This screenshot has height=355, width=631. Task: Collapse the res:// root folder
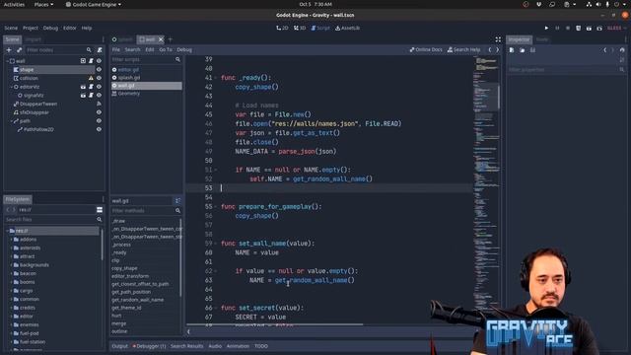click(x=7, y=231)
